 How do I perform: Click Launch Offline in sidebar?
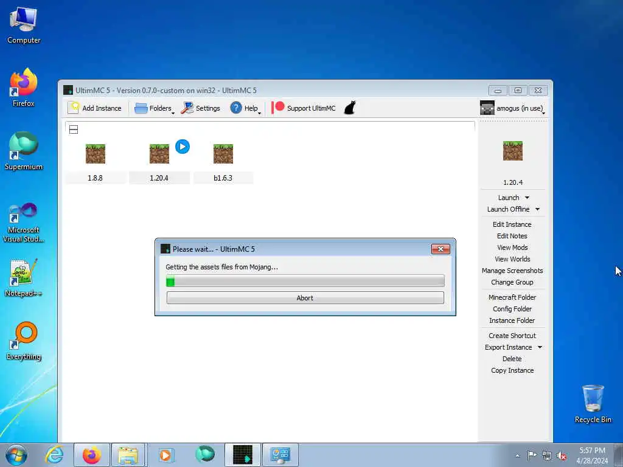pos(508,209)
